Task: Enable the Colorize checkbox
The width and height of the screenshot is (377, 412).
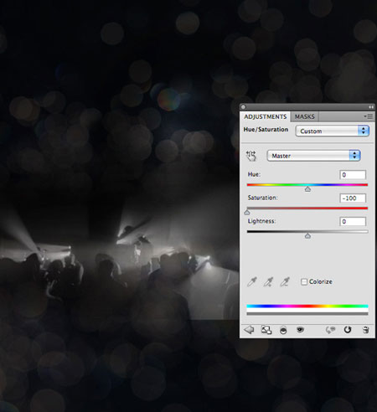Action: [304, 281]
